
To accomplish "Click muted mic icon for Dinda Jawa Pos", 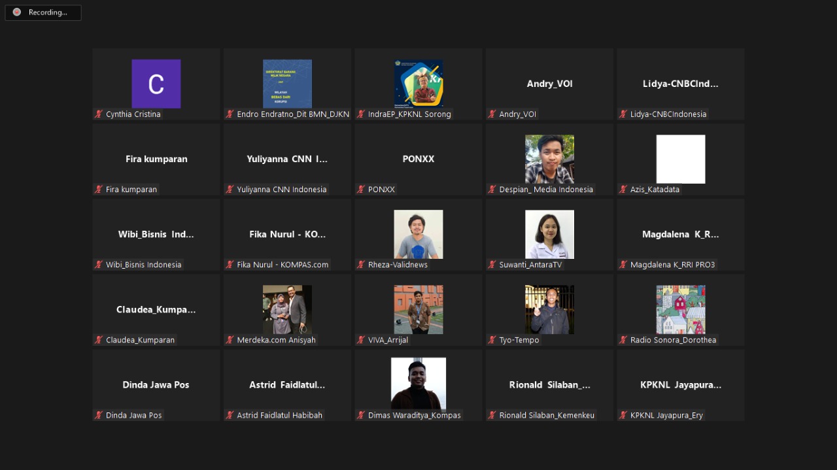I will click(99, 415).
